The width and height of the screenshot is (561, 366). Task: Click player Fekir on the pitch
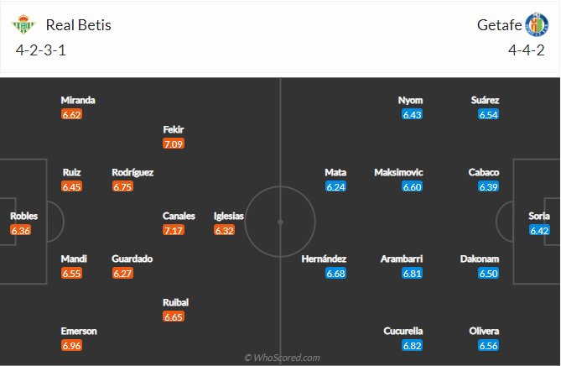pyautogui.click(x=174, y=129)
